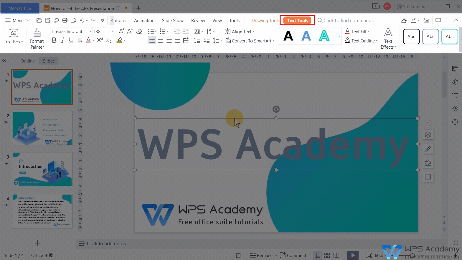Open Print Preview icon

coord(73,20)
